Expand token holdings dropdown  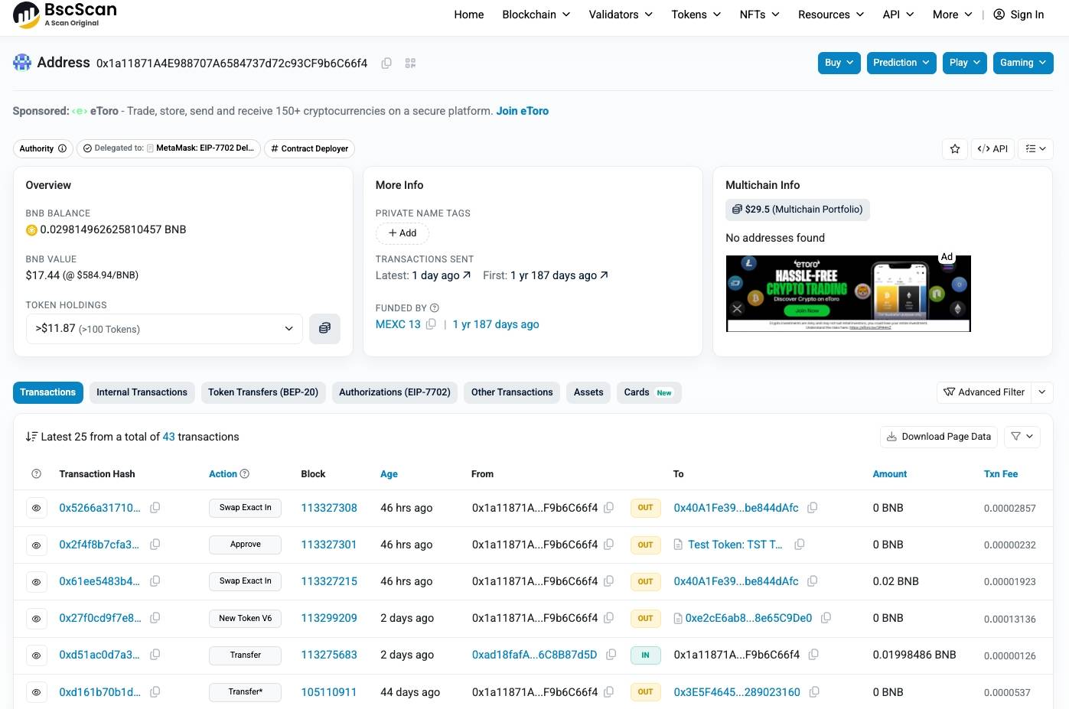point(165,328)
